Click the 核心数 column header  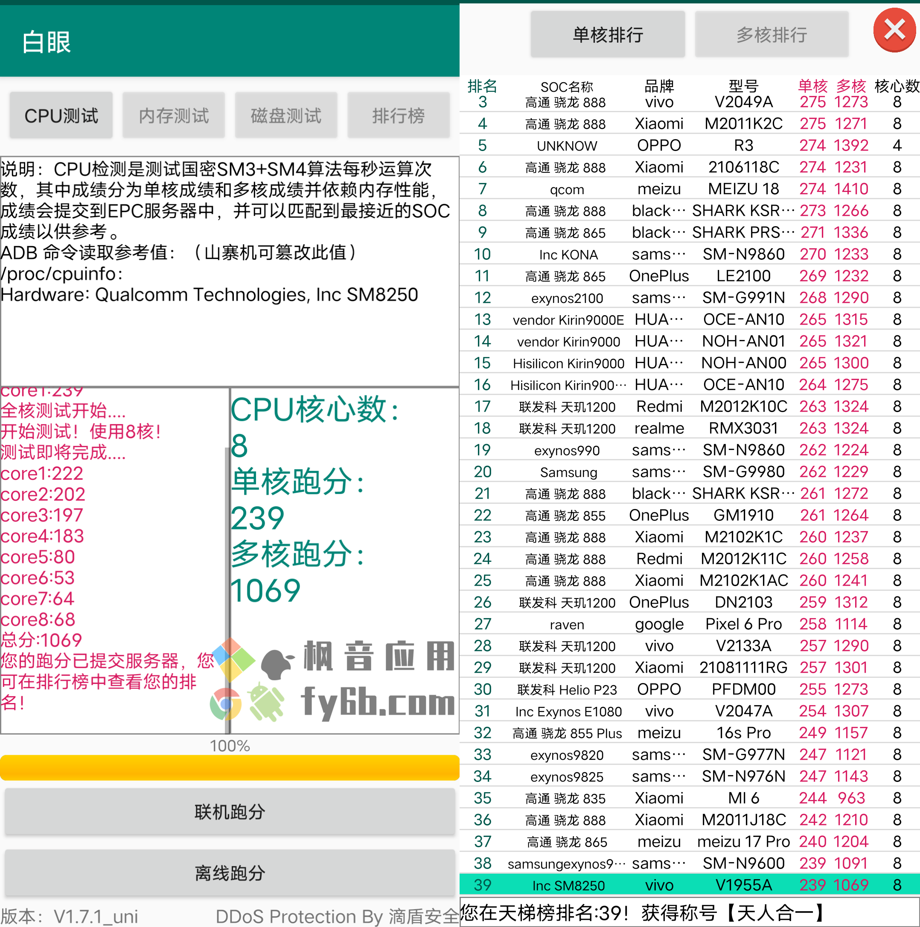point(897,86)
